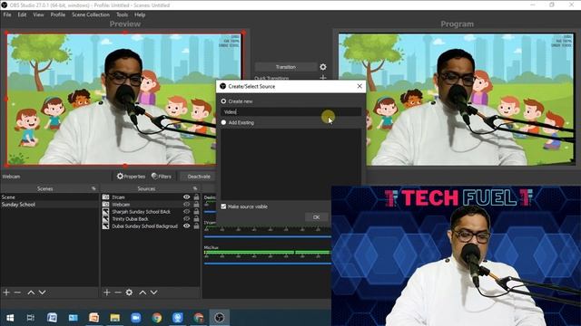Close the Create/Select Source dialog
The height and width of the screenshot is (326, 581).
tap(359, 86)
